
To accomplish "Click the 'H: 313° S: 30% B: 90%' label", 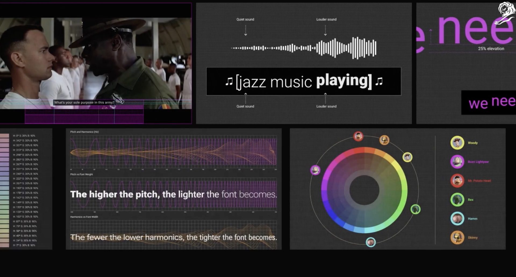I will click(26, 150).
